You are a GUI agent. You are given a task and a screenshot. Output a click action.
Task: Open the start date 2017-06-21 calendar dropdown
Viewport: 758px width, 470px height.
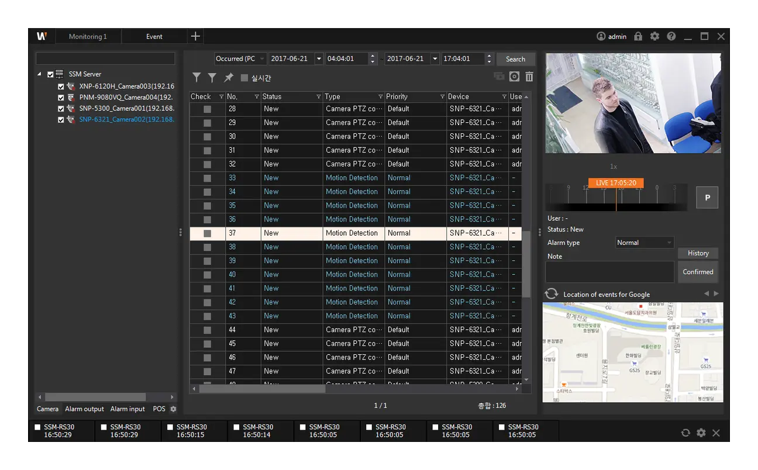pos(319,59)
